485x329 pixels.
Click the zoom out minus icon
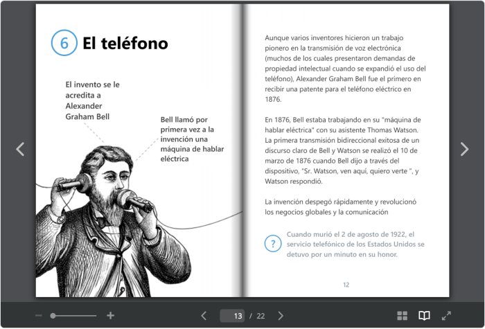pos(39,315)
